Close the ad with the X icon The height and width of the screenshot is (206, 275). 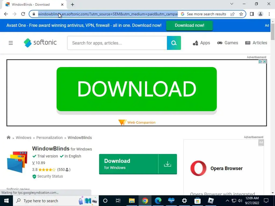pyautogui.click(x=265, y=62)
